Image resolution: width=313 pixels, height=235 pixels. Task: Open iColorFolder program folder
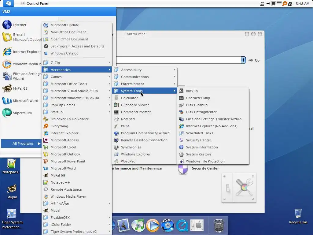(77, 225)
